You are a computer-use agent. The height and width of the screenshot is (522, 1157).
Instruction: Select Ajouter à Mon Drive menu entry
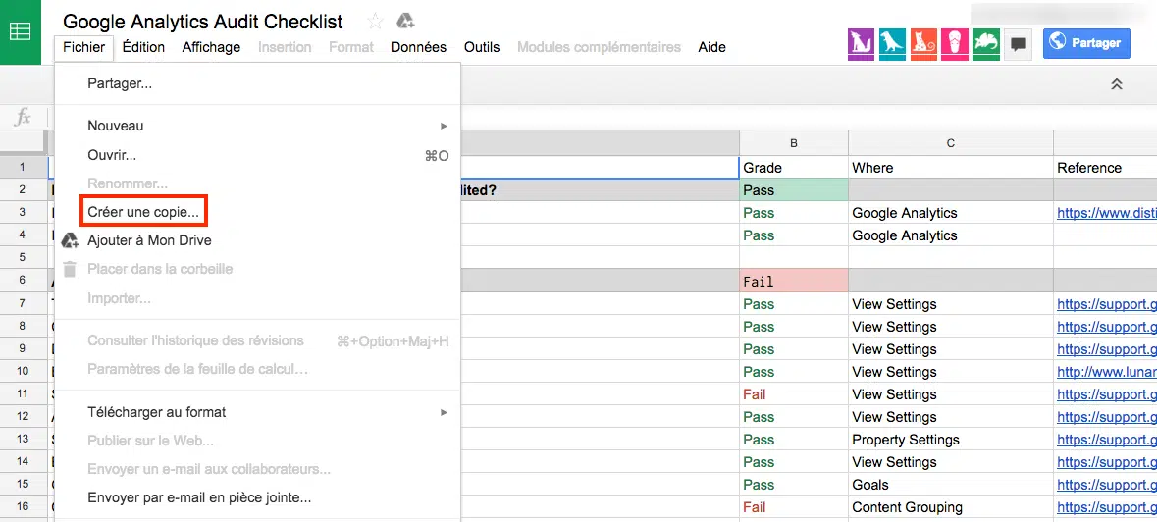(149, 240)
